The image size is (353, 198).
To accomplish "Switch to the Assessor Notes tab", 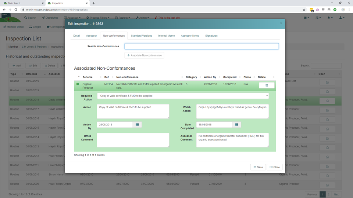I will click(190, 36).
